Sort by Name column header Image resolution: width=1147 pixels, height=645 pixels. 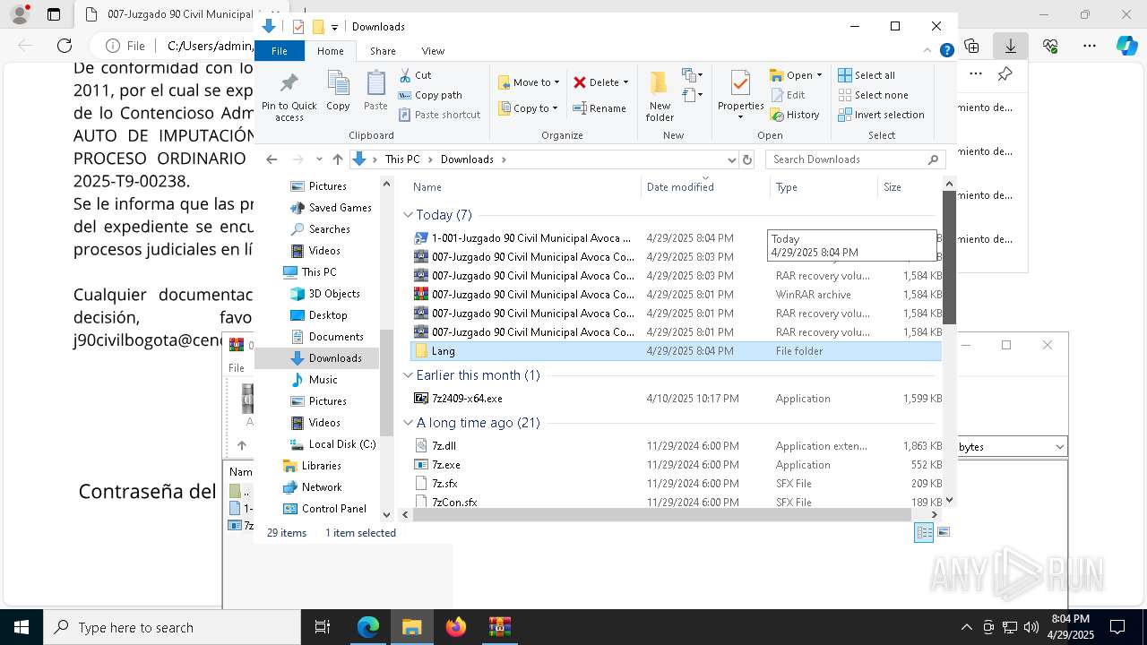[x=525, y=187]
